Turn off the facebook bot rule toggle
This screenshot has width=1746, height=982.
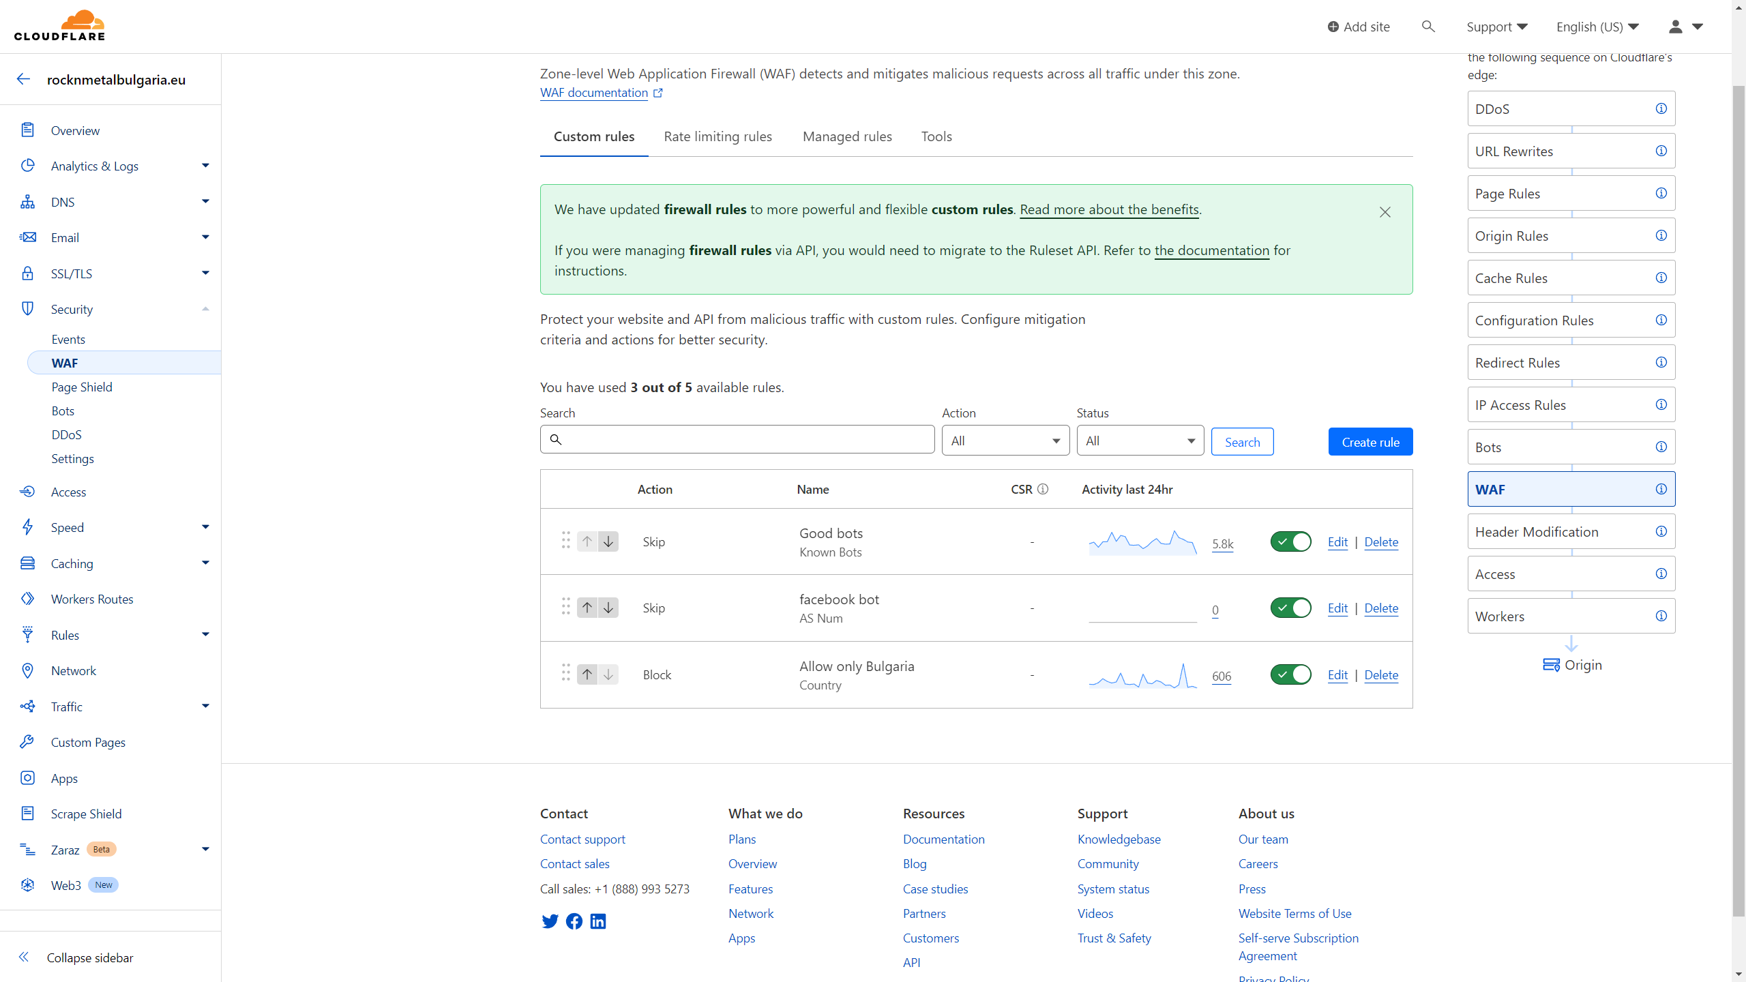1290,608
